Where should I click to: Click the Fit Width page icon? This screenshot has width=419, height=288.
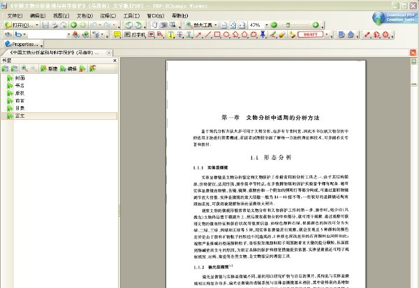click(242, 25)
